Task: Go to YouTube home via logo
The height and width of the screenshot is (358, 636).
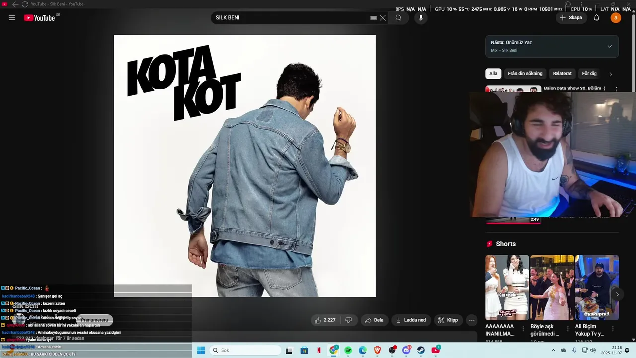Action: click(x=39, y=18)
